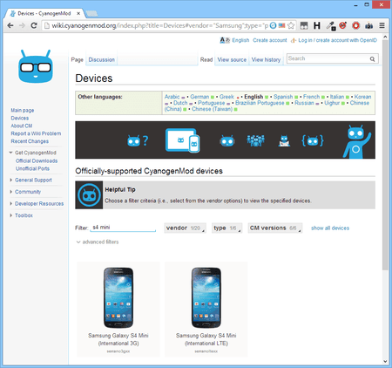
Task: Click the curly braces developer banner icon
Action: coord(313,141)
